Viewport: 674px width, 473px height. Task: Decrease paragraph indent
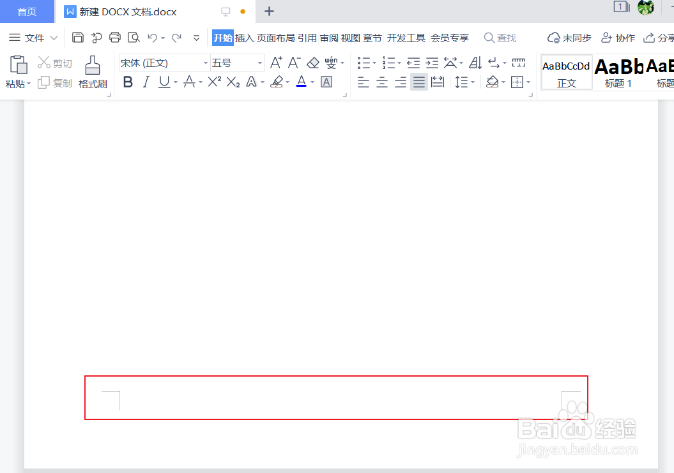tap(413, 63)
